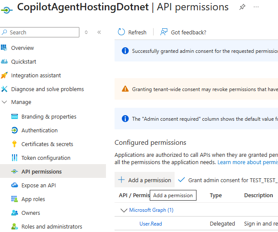Click the App roles icon
Viewport: 278px width, 232px height.
click(x=14, y=199)
